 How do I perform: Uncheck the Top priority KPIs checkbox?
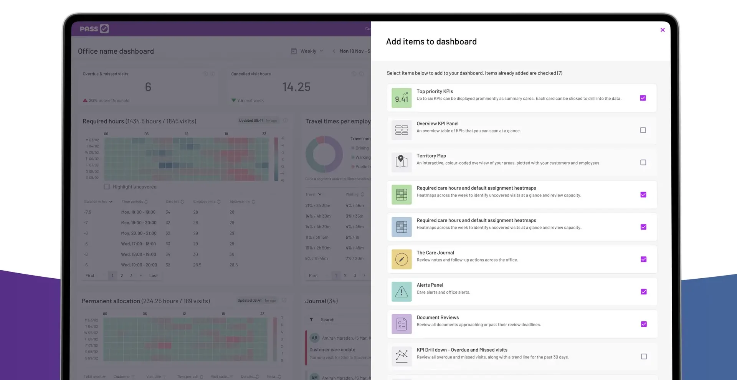tap(643, 98)
